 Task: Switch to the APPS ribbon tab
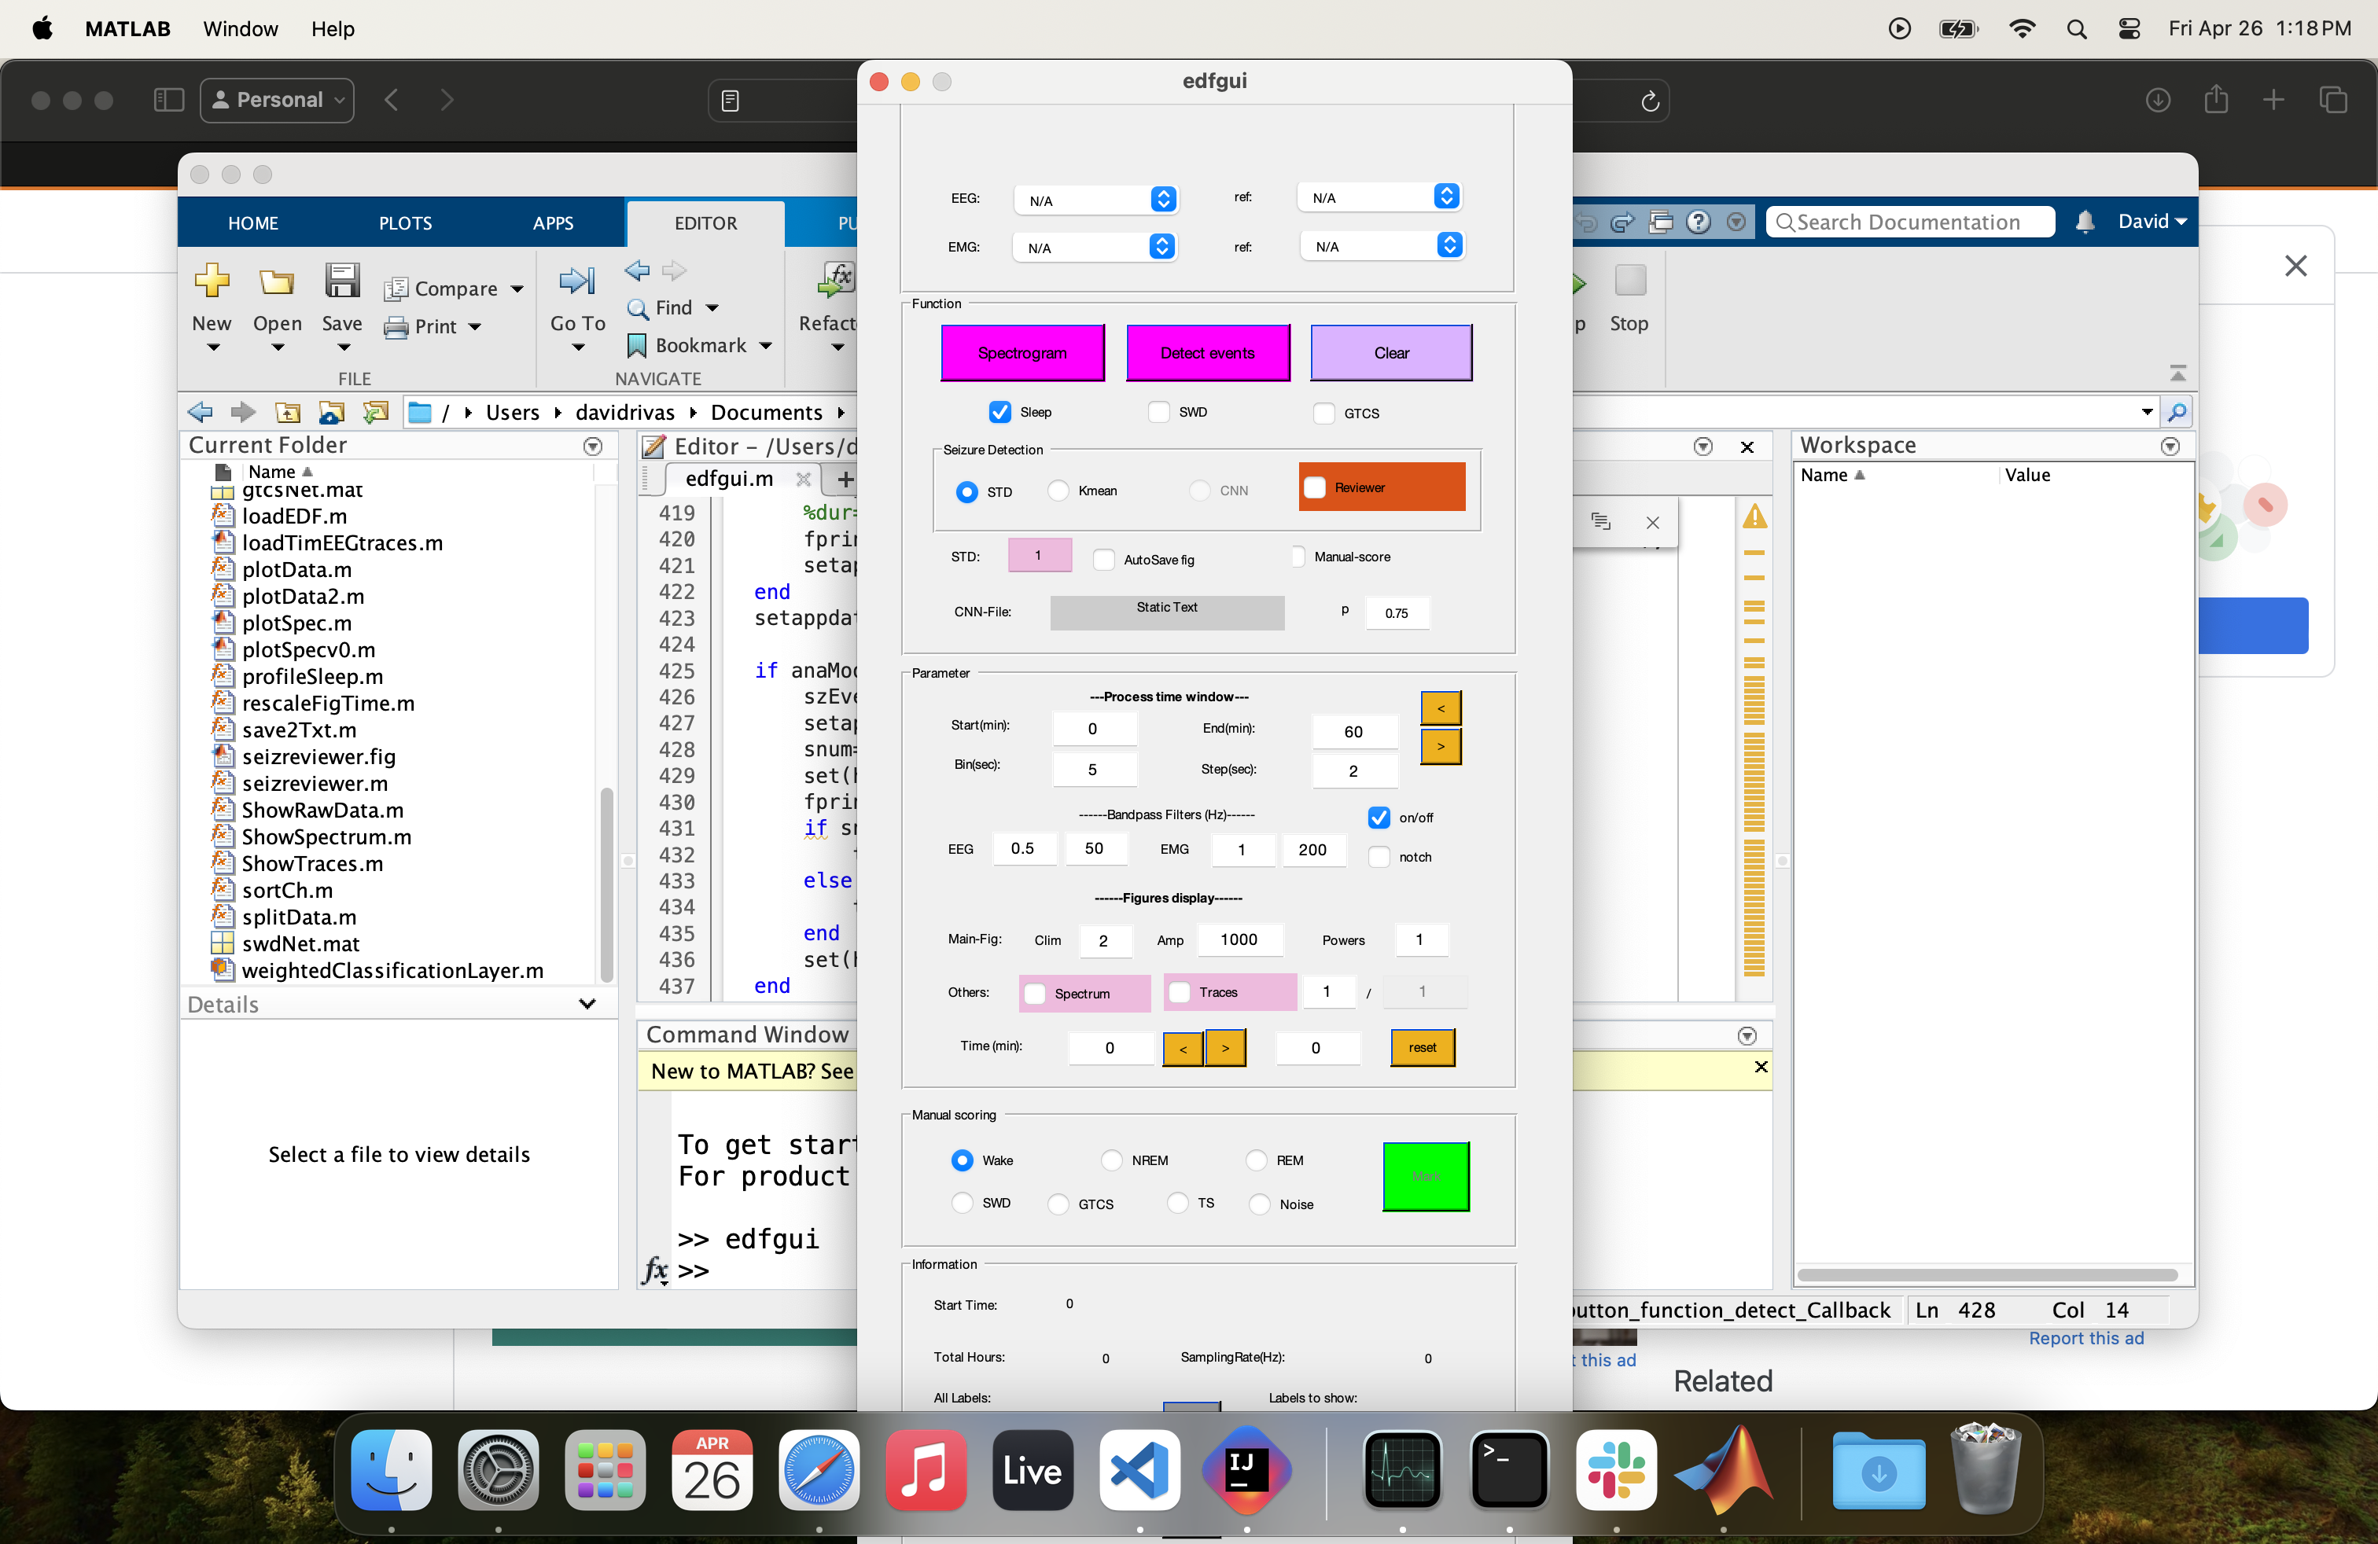[553, 222]
